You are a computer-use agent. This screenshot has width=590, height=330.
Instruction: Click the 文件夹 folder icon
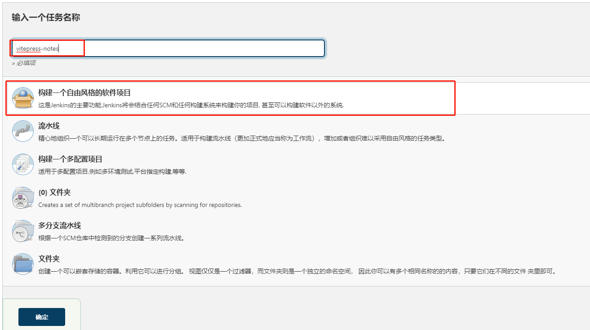coord(23,264)
